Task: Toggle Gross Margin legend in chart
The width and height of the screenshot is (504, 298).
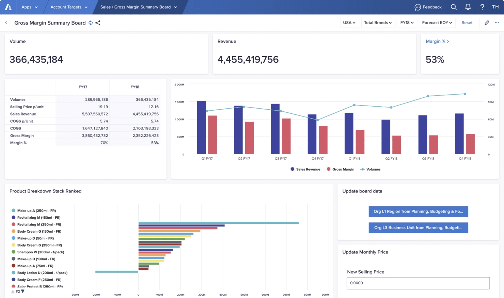Action: pos(341,169)
